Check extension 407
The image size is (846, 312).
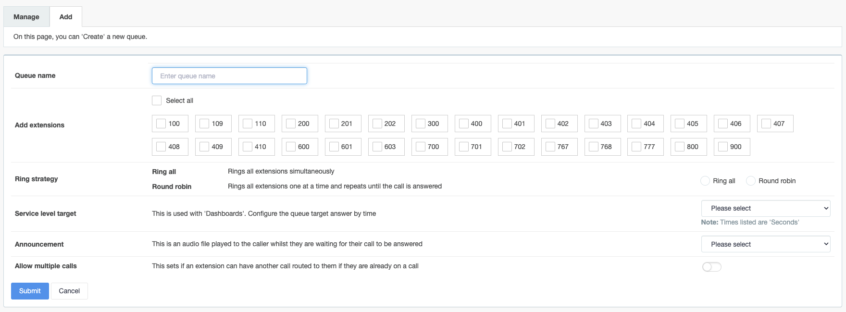[x=766, y=124]
